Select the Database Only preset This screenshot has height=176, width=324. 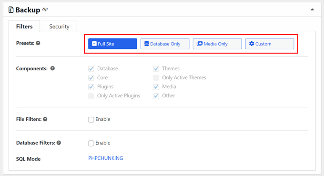(x=165, y=44)
